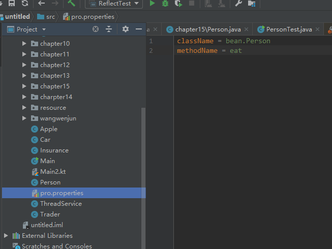
Task: Click the Project panel vertical scrollbar
Action: [143, 178]
